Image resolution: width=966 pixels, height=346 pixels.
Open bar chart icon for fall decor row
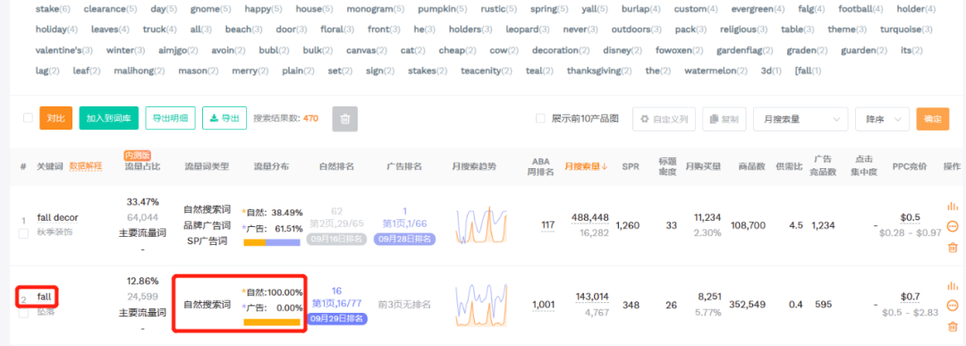tap(953, 207)
